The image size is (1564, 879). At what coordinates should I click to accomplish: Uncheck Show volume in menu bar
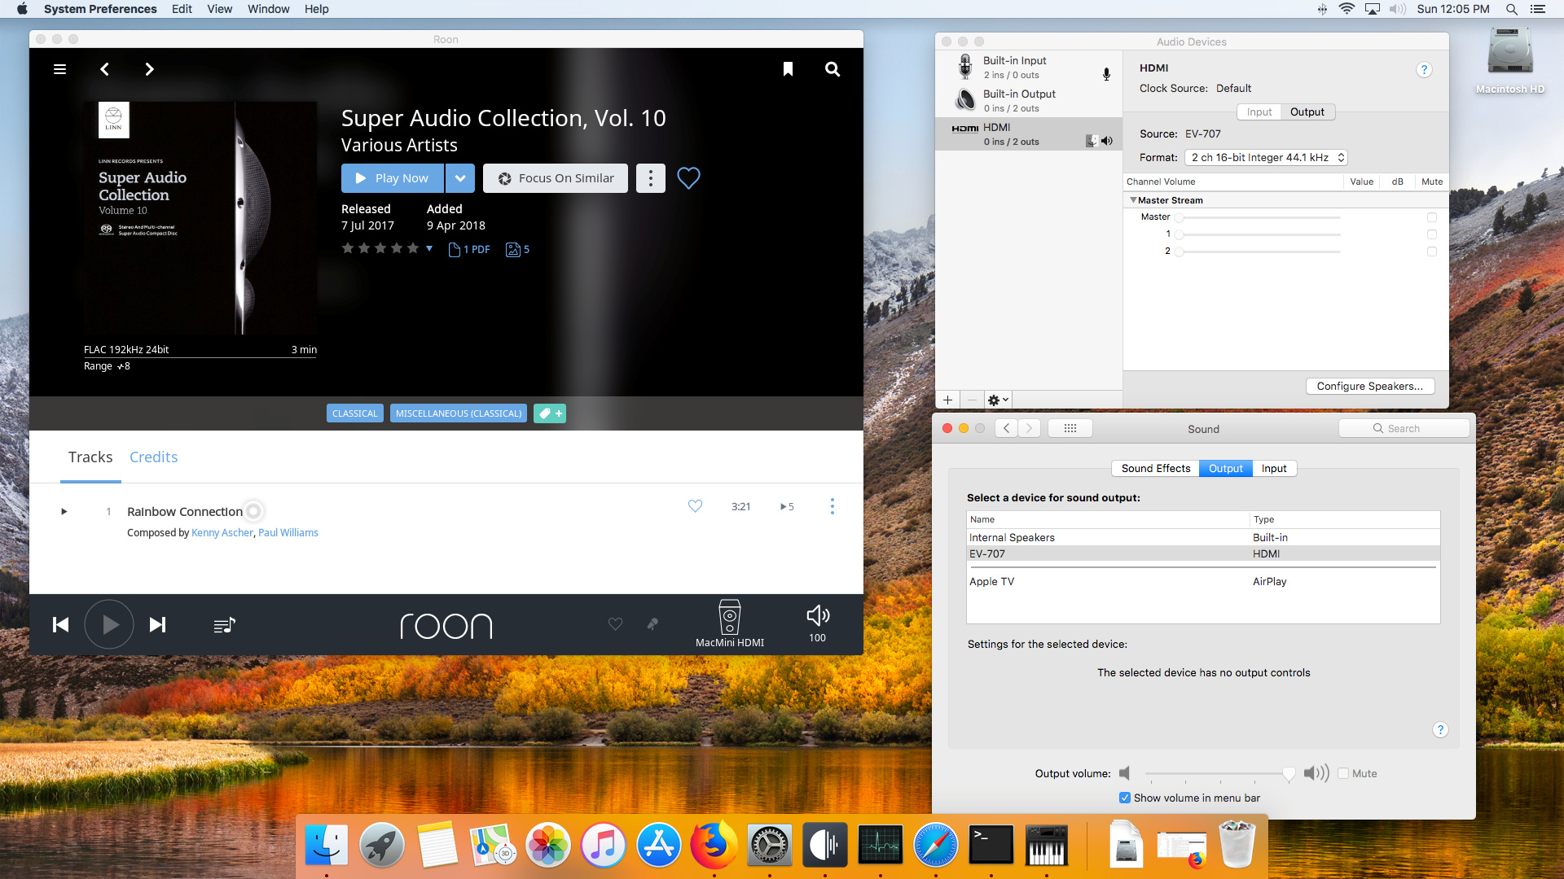point(1125,798)
